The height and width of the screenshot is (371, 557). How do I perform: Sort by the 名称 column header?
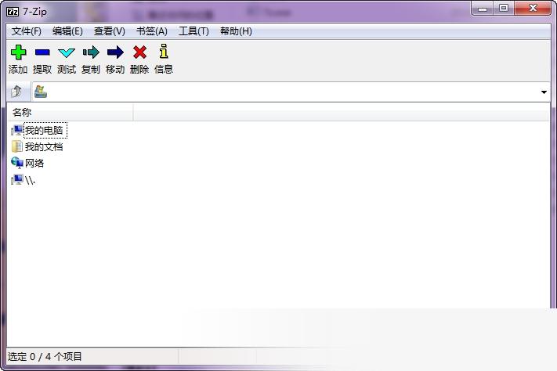click(x=70, y=112)
